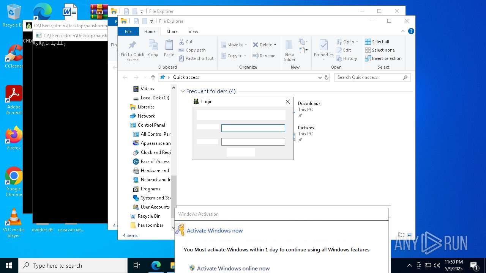
Task: Click Invert selection
Action: pyautogui.click(x=383, y=58)
